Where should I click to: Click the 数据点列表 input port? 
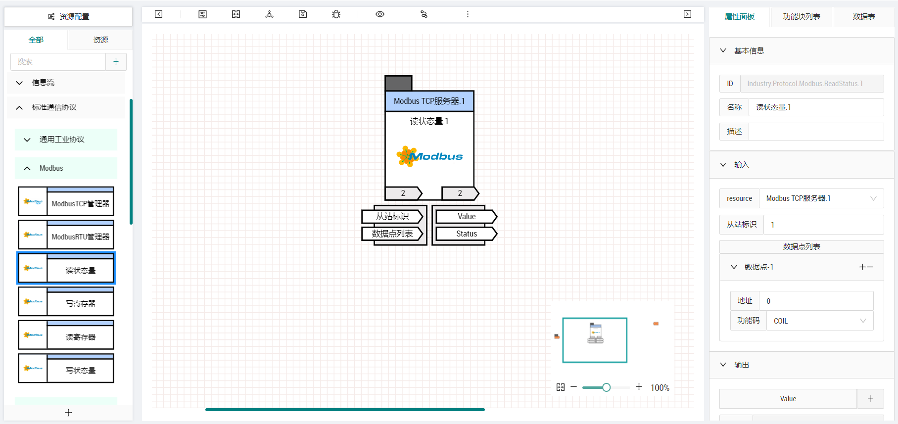click(392, 234)
